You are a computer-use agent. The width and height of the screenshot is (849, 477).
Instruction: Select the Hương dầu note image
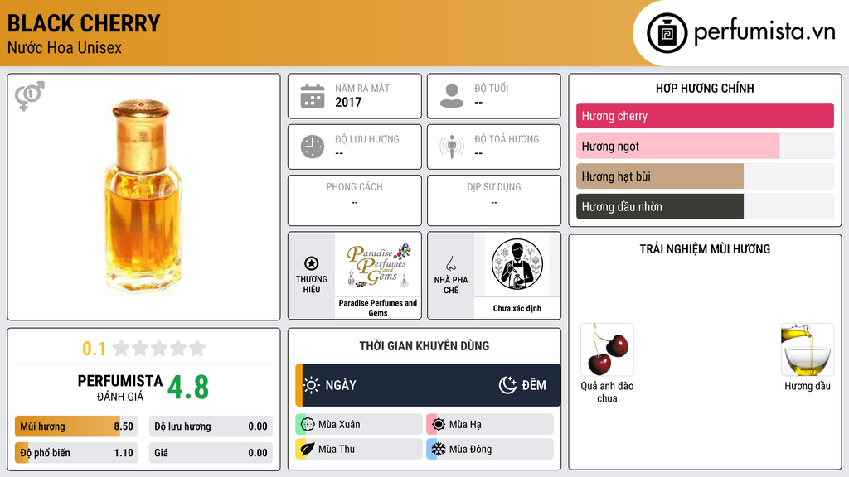tap(808, 349)
